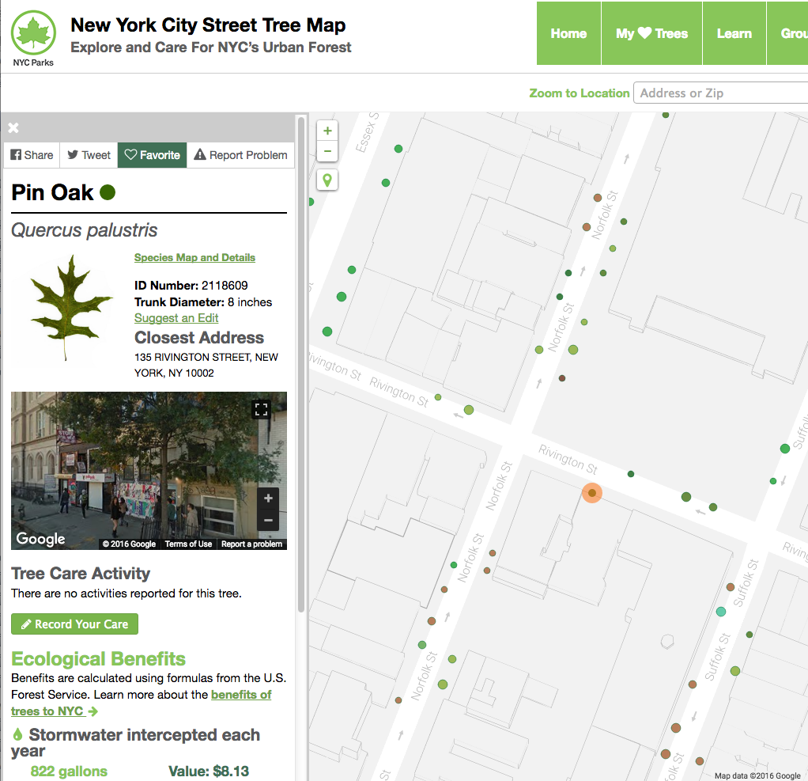Expand street view to fullscreen
Image resolution: width=808 pixels, height=781 pixels.
[x=261, y=409]
